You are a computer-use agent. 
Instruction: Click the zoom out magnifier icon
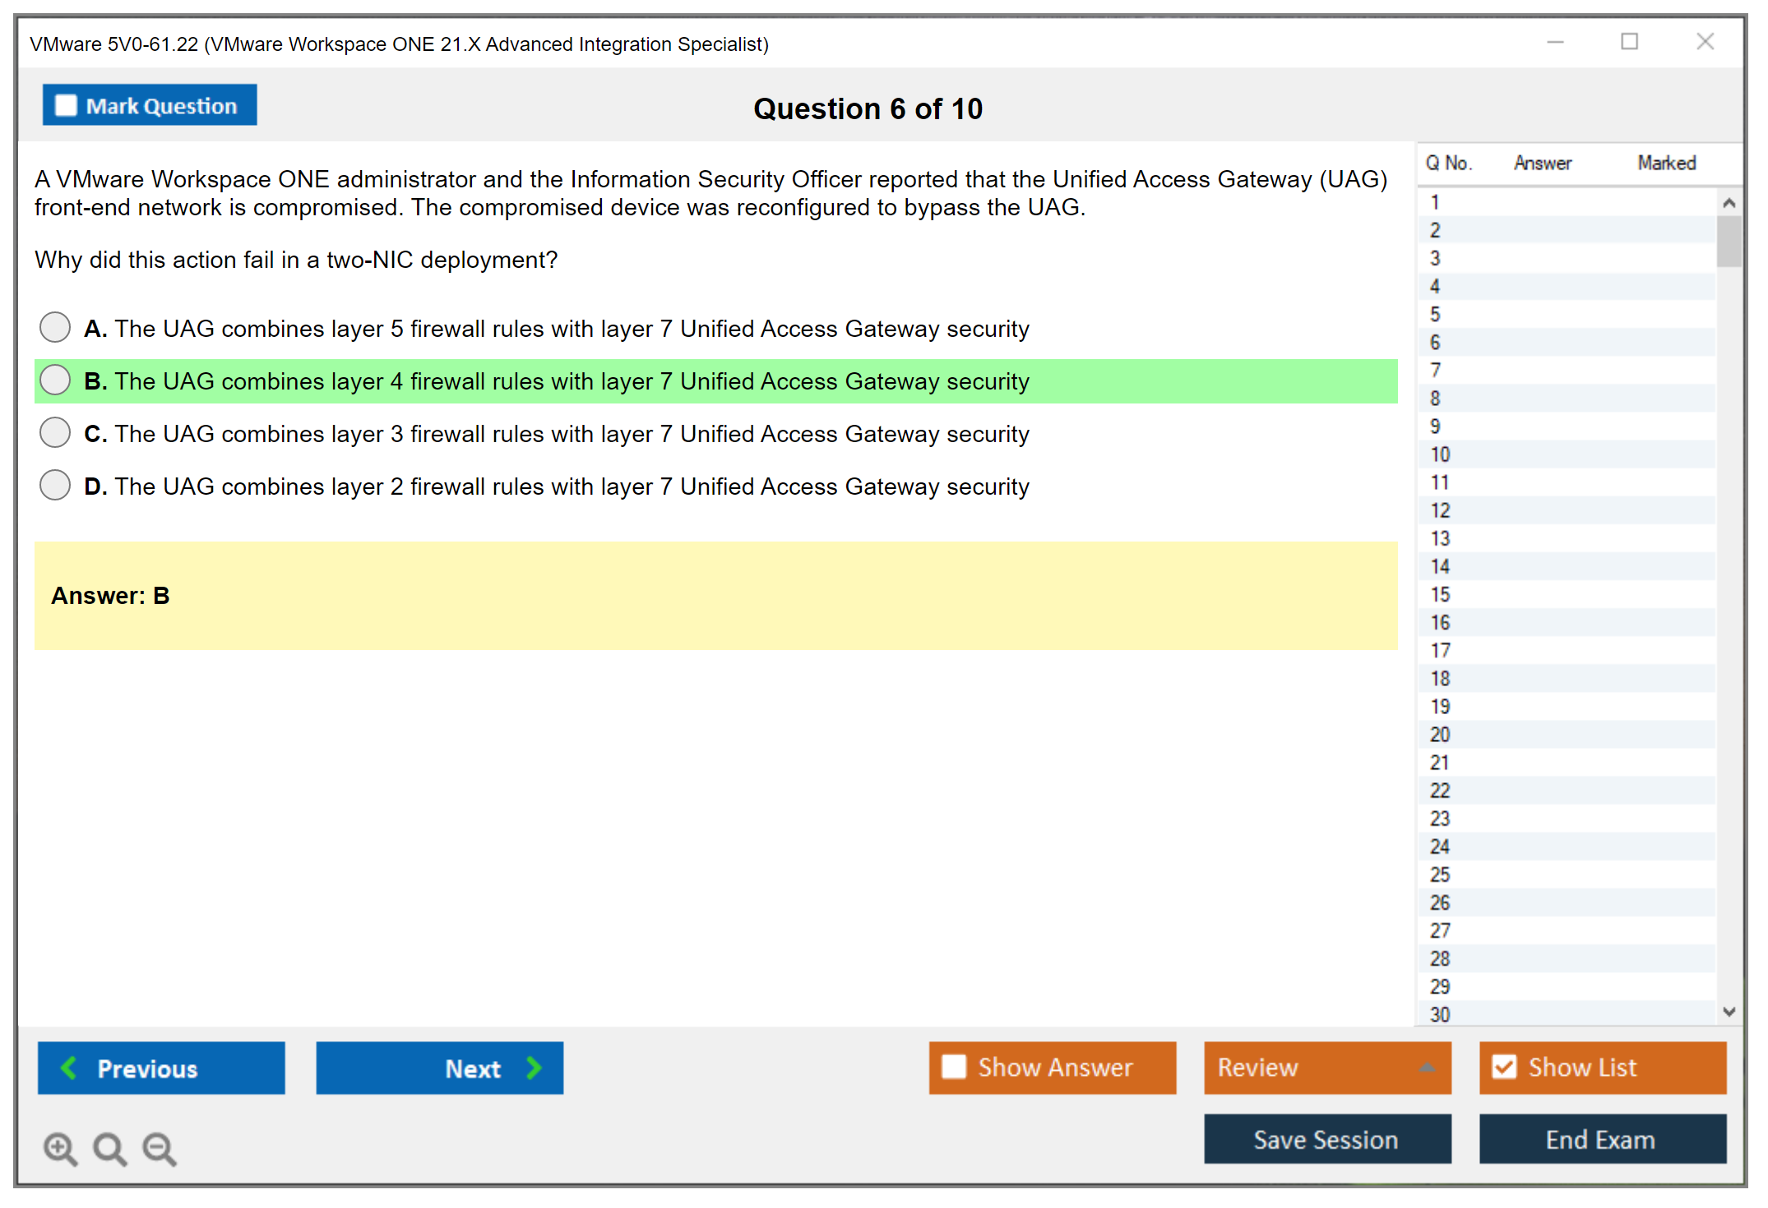pyautogui.click(x=159, y=1148)
